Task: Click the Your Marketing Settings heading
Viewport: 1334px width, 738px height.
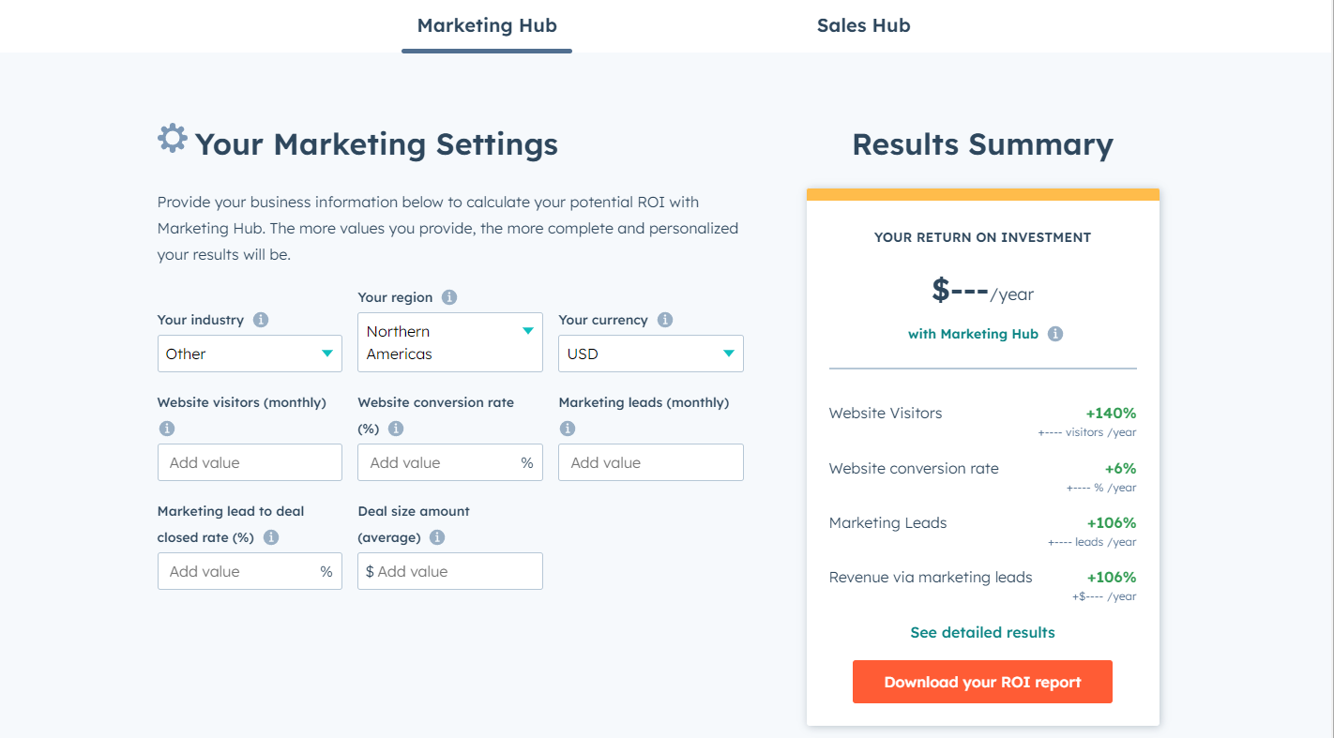Action: coord(376,144)
